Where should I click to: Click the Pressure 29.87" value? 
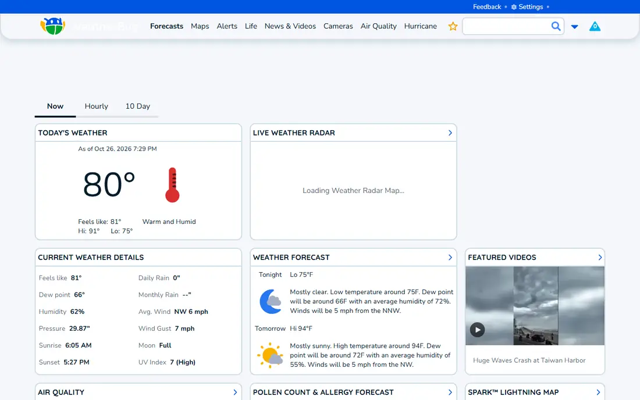coord(79,328)
